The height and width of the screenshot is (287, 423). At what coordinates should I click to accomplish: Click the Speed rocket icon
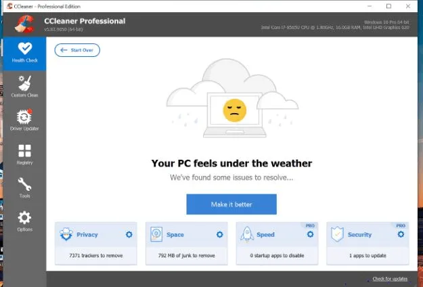tap(247, 234)
